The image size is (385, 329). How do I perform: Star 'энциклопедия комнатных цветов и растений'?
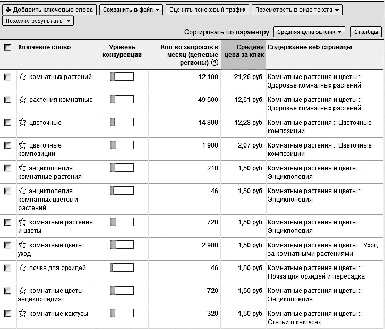(x=22, y=191)
